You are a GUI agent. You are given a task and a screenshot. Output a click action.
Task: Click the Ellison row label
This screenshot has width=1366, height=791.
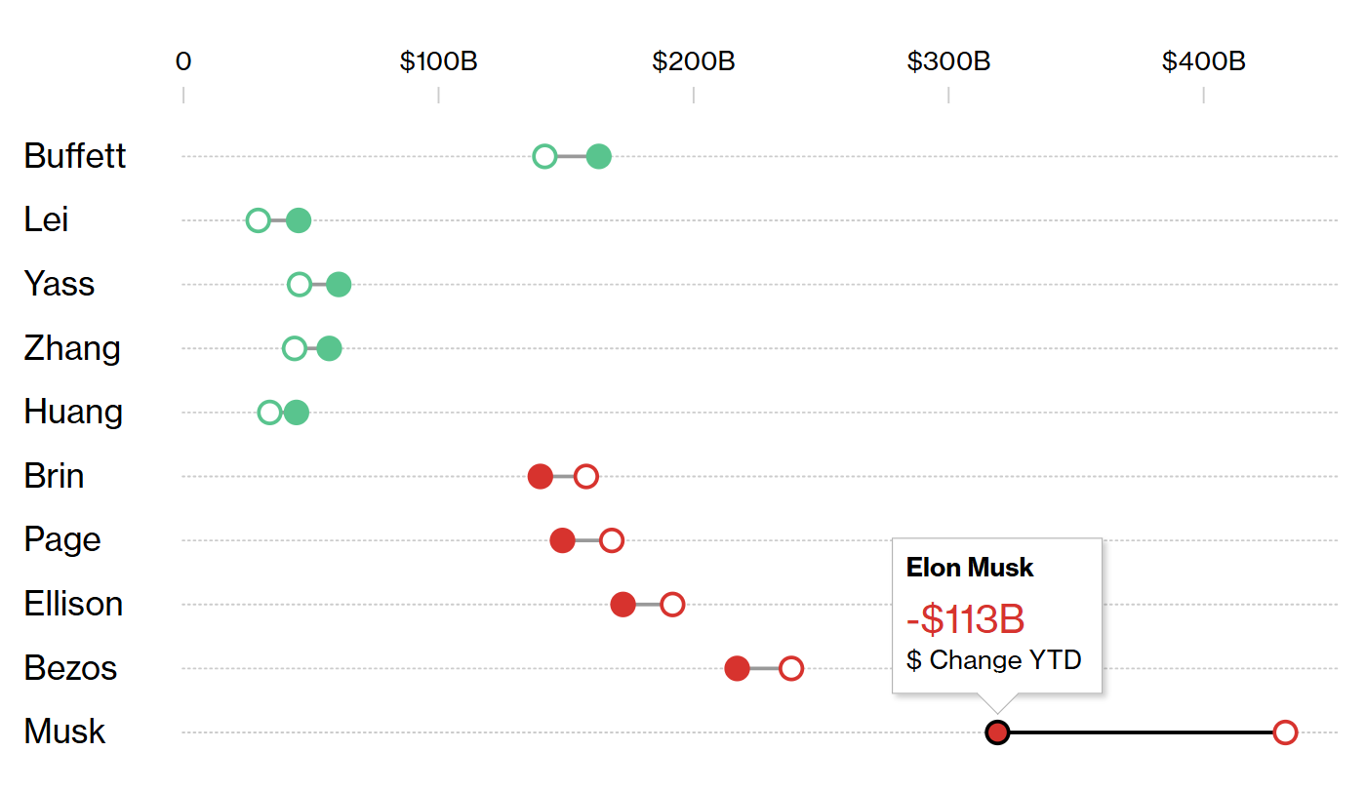tap(73, 604)
